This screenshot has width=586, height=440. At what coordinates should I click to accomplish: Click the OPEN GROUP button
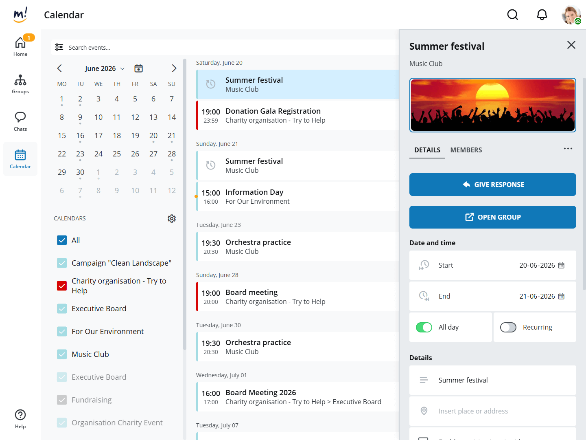492,217
